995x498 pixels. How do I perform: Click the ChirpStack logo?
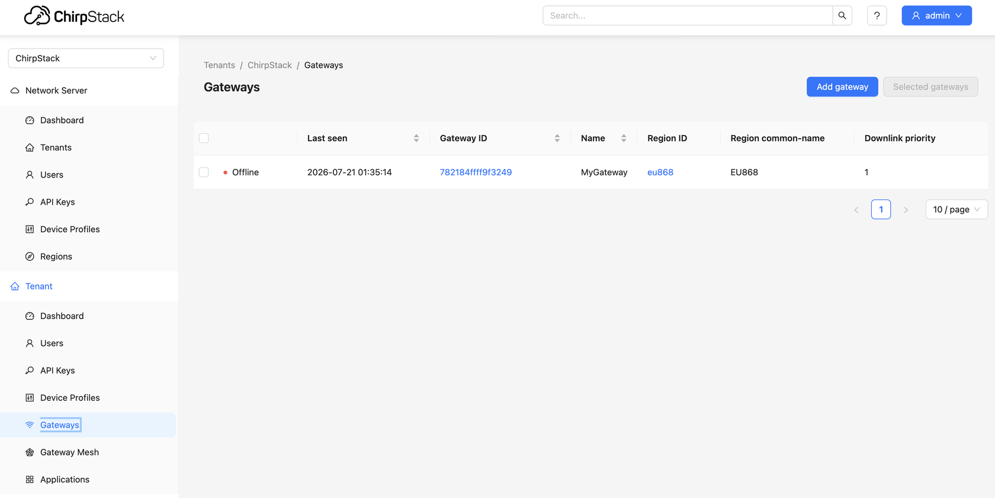(x=74, y=16)
